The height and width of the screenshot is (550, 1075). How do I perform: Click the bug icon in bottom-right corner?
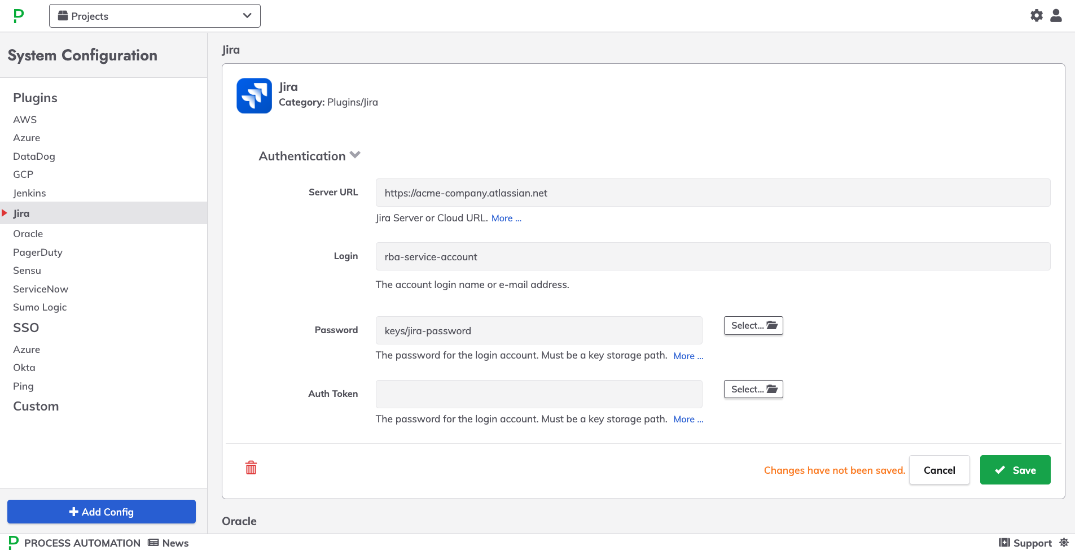coord(1064,543)
